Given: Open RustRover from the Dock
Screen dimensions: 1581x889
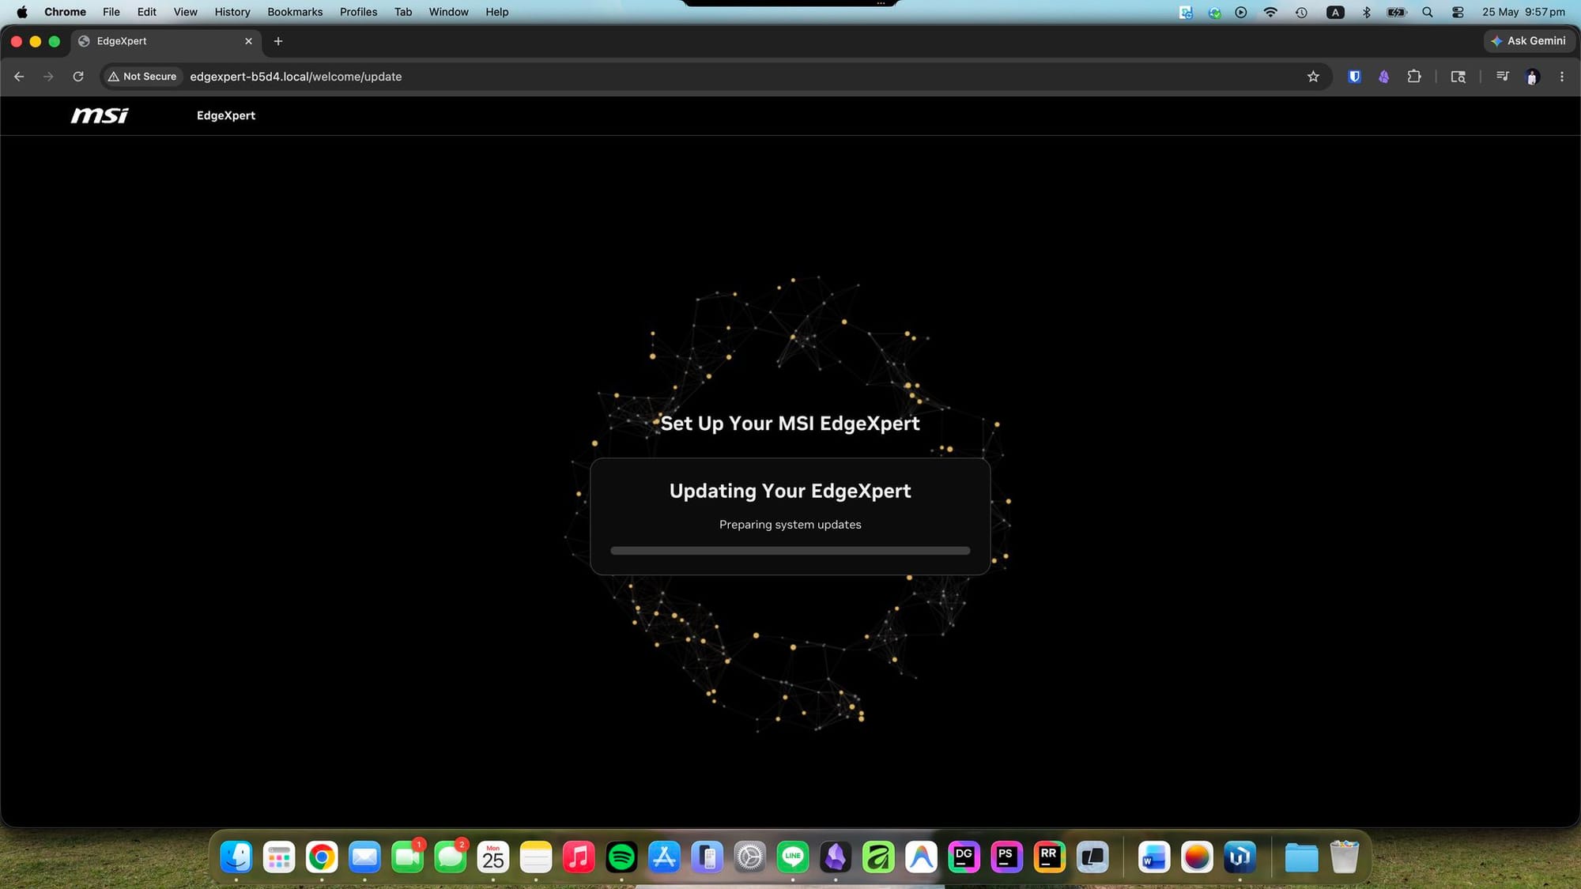Looking at the screenshot, I should (1049, 857).
